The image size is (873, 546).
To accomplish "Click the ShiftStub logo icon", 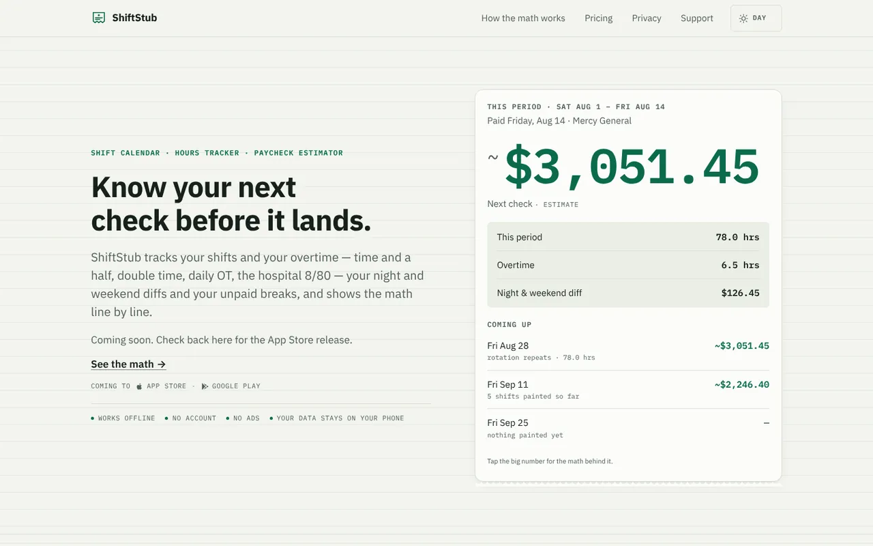I will pyautogui.click(x=99, y=18).
